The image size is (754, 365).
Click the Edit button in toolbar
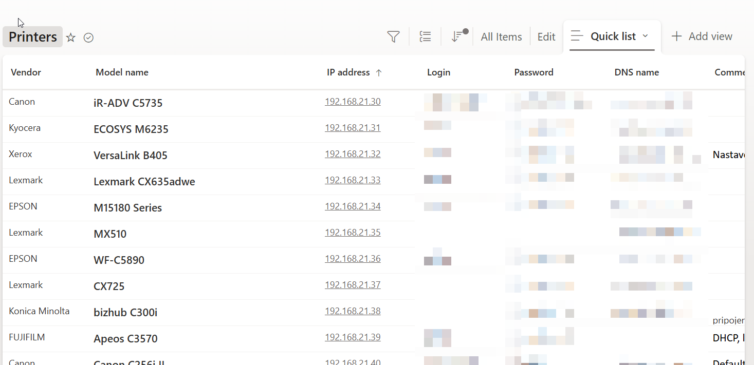coord(546,37)
